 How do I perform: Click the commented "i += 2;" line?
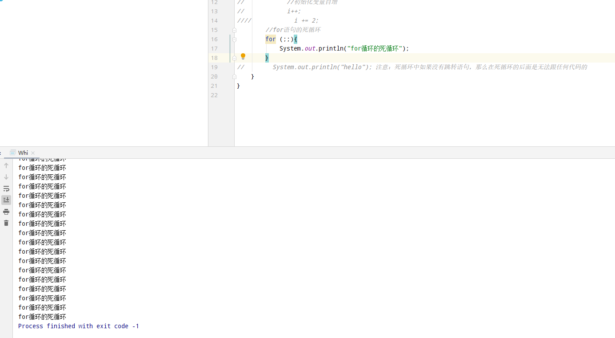(x=307, y=20)
